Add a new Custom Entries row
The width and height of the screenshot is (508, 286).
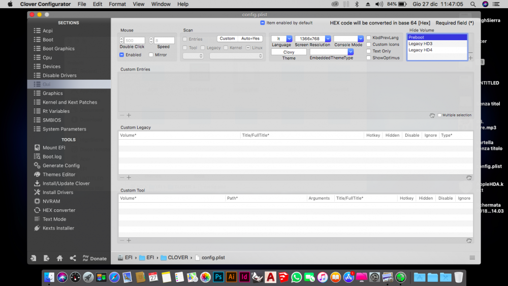pos(129,115)
